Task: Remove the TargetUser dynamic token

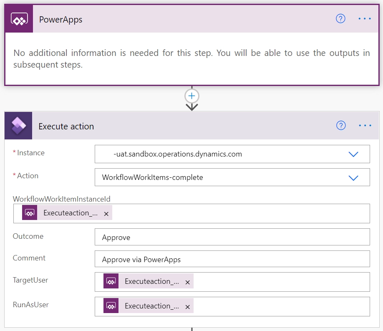Action: pos(188,282)
